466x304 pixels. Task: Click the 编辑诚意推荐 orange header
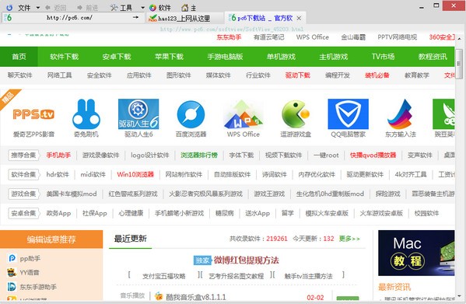[51, 239]
